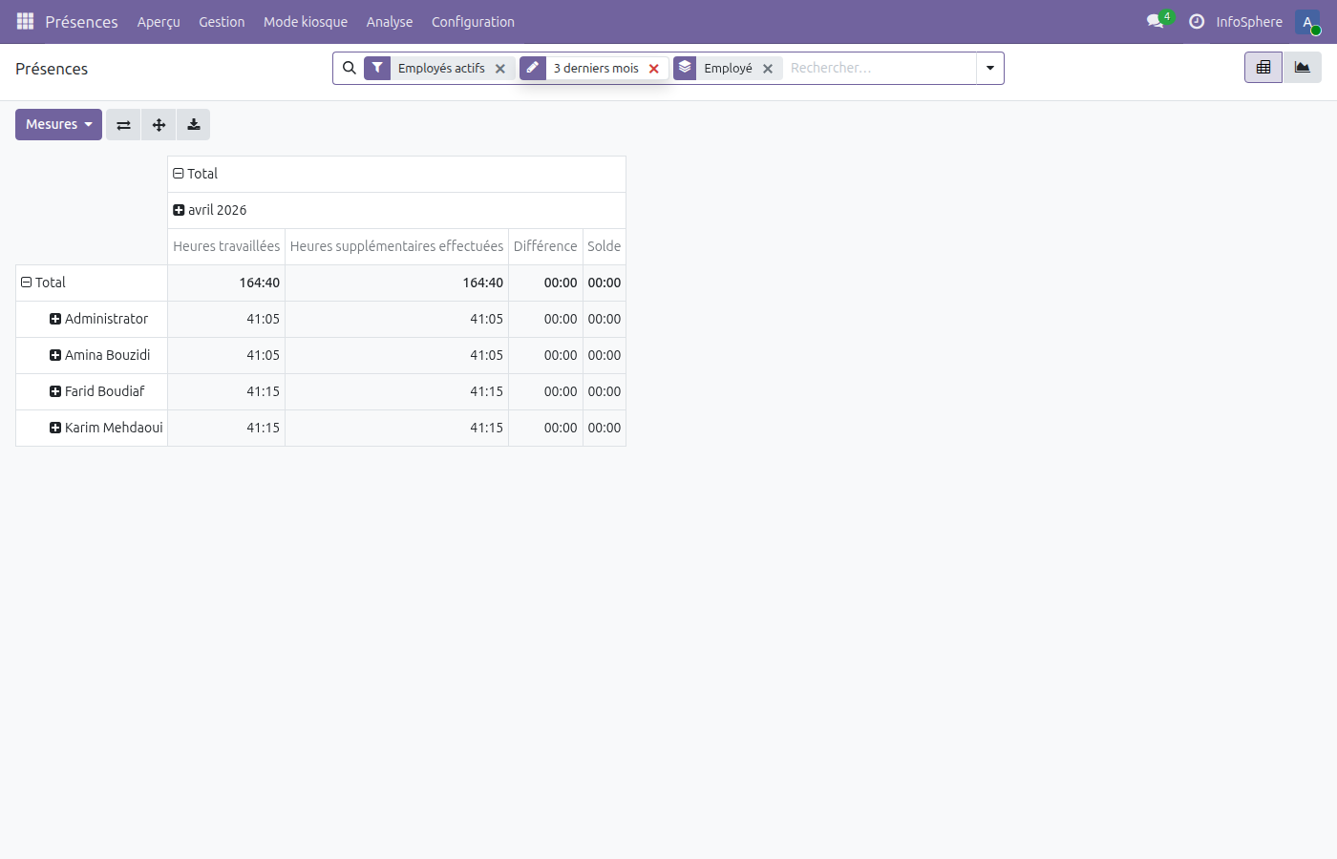Open the conversations messages icon

pos(1156,21)
